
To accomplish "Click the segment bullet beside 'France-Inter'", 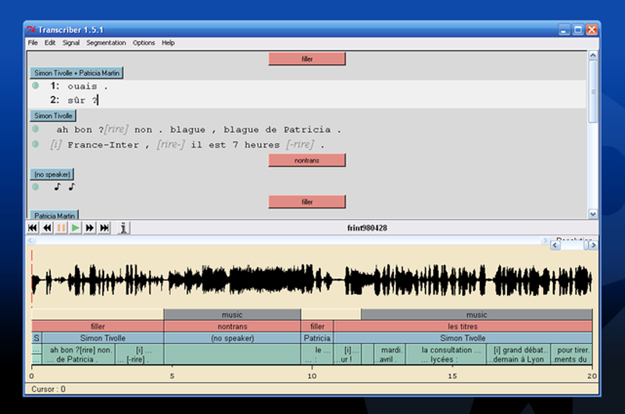I will (35, 144).
